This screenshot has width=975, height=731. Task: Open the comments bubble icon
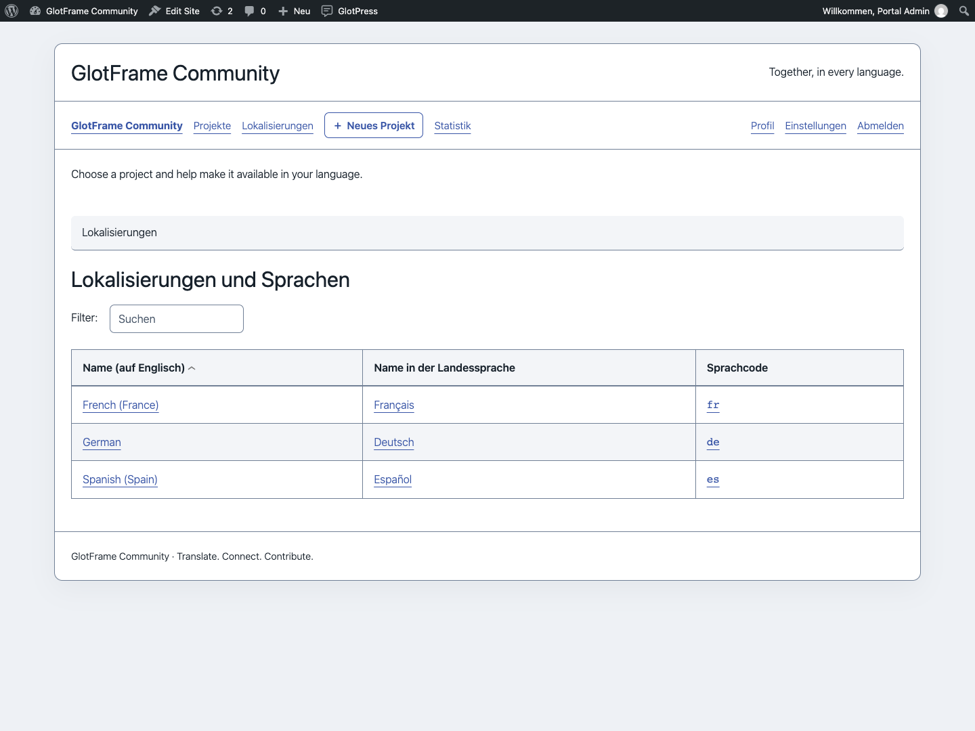coord(250,11)
